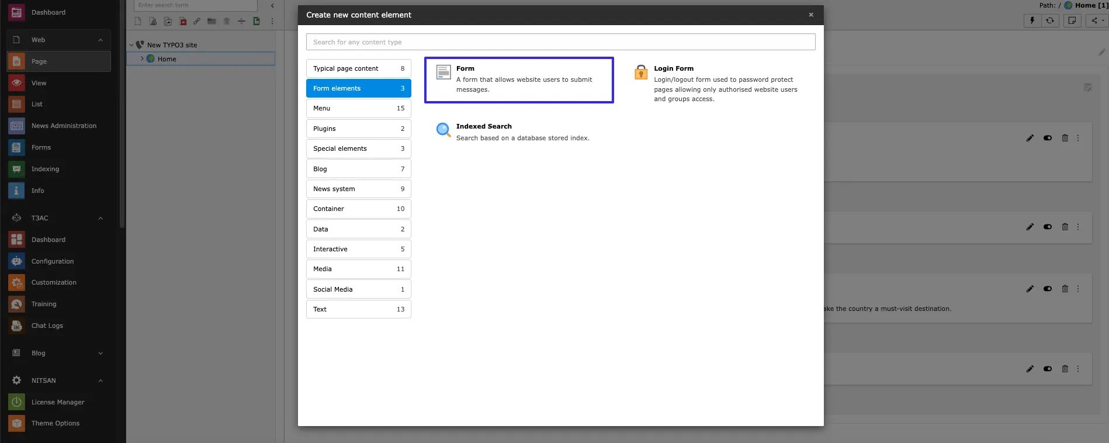
Task: Select Menu category tab
Action: pos(359,108)
